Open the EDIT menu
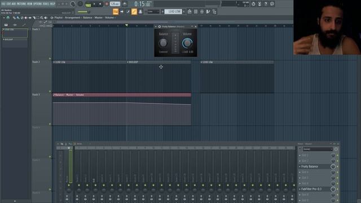The image size is (361, 203). coord(8,4)
